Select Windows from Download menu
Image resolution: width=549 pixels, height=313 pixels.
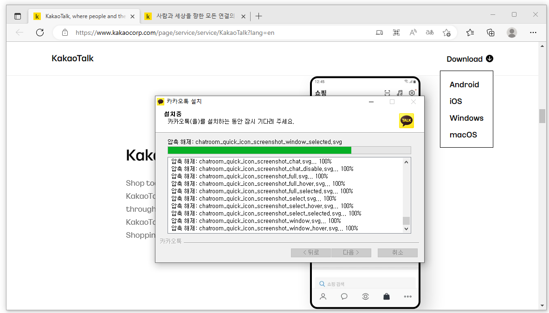[466, 118]
